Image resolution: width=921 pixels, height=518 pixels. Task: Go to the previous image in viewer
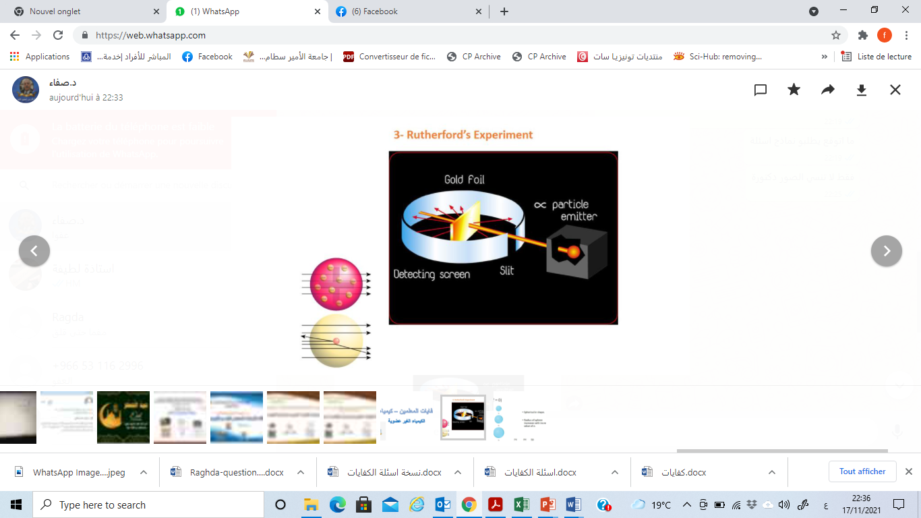34,251
